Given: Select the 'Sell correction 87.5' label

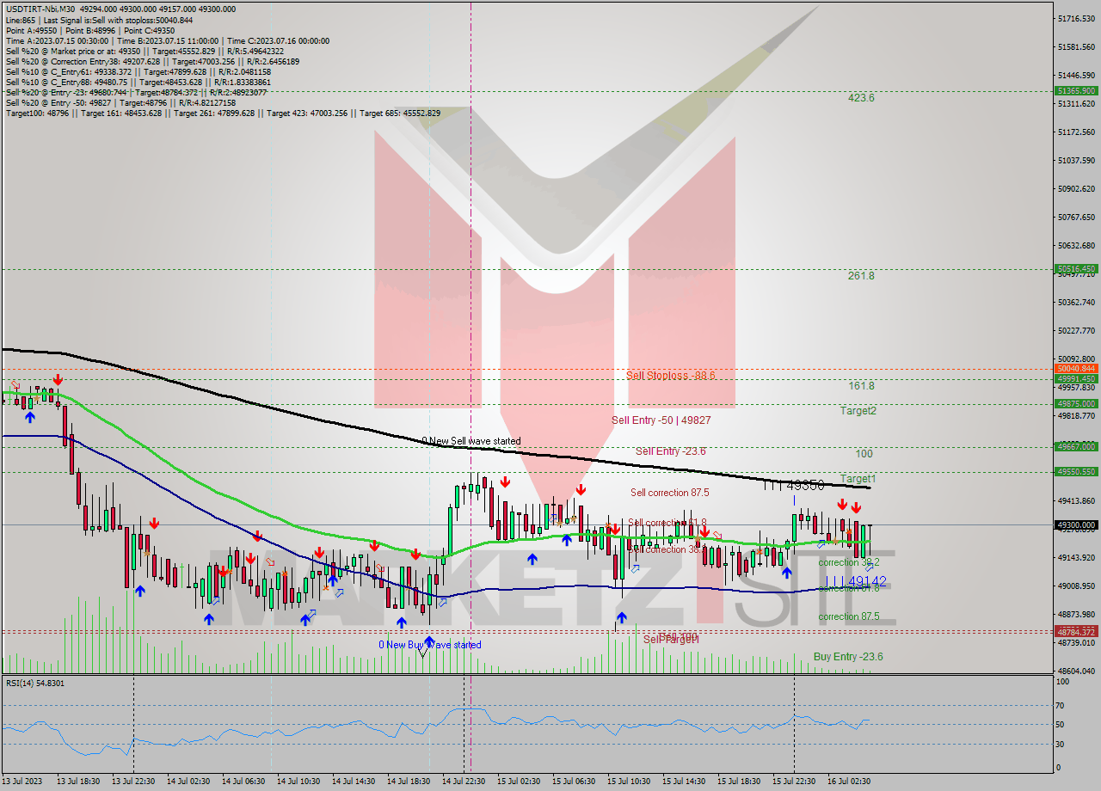Looking at the screenshot, I should [669, 493].
